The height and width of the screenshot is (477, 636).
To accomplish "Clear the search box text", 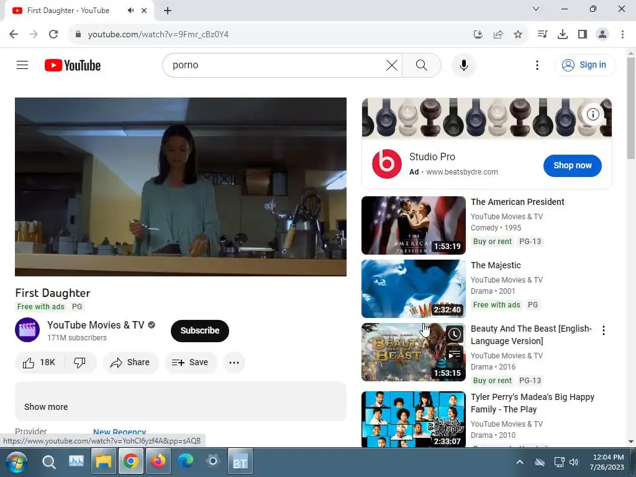I will pyautogui.click(x=391, y=65).
